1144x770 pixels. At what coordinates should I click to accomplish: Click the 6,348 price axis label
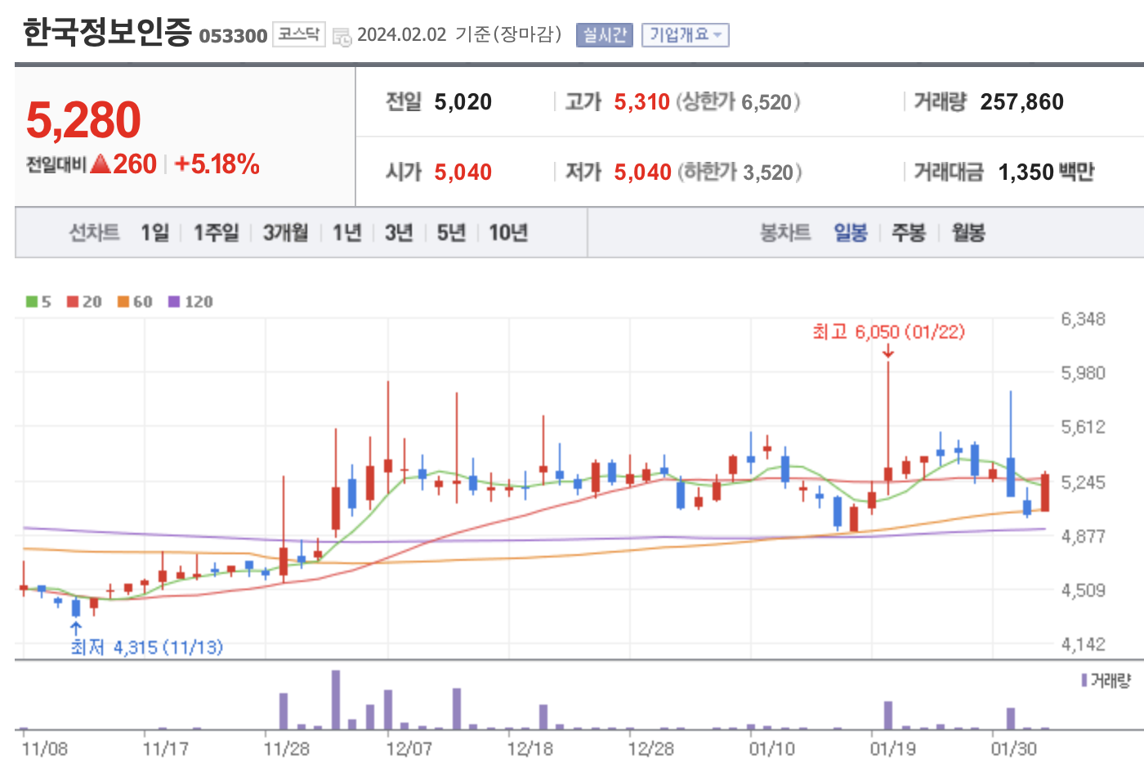tap(1083, 320)
